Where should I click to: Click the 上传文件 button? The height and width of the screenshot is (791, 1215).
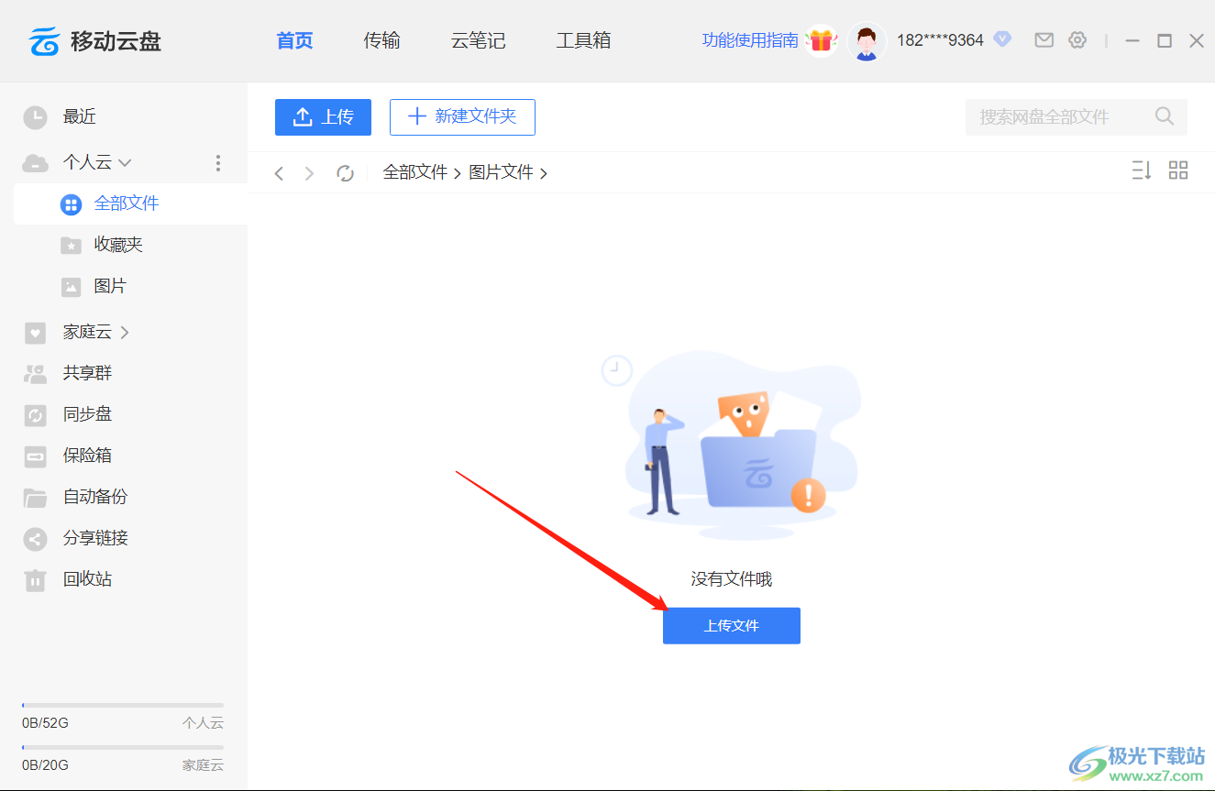[x=732, y=626]
